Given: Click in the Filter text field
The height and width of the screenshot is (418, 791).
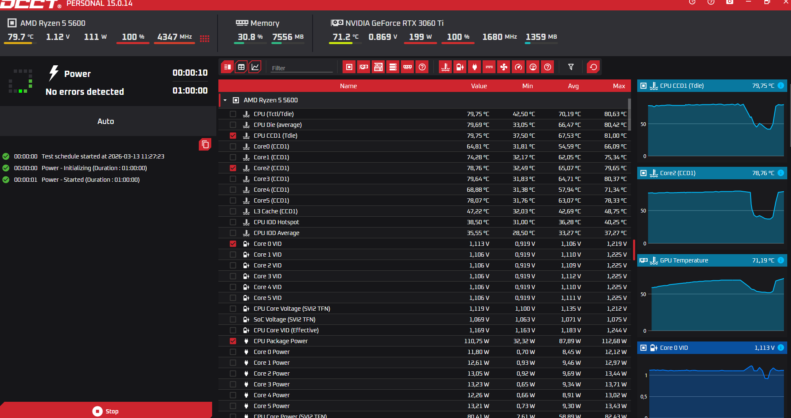Looking at the screenshot, I should tap(302, 68).
